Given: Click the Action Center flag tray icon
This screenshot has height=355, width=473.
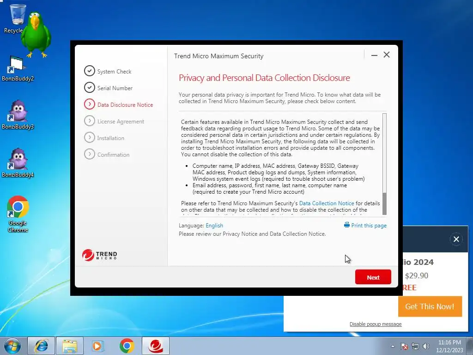Looking at the screenshot, I should (x=404, y=346).
